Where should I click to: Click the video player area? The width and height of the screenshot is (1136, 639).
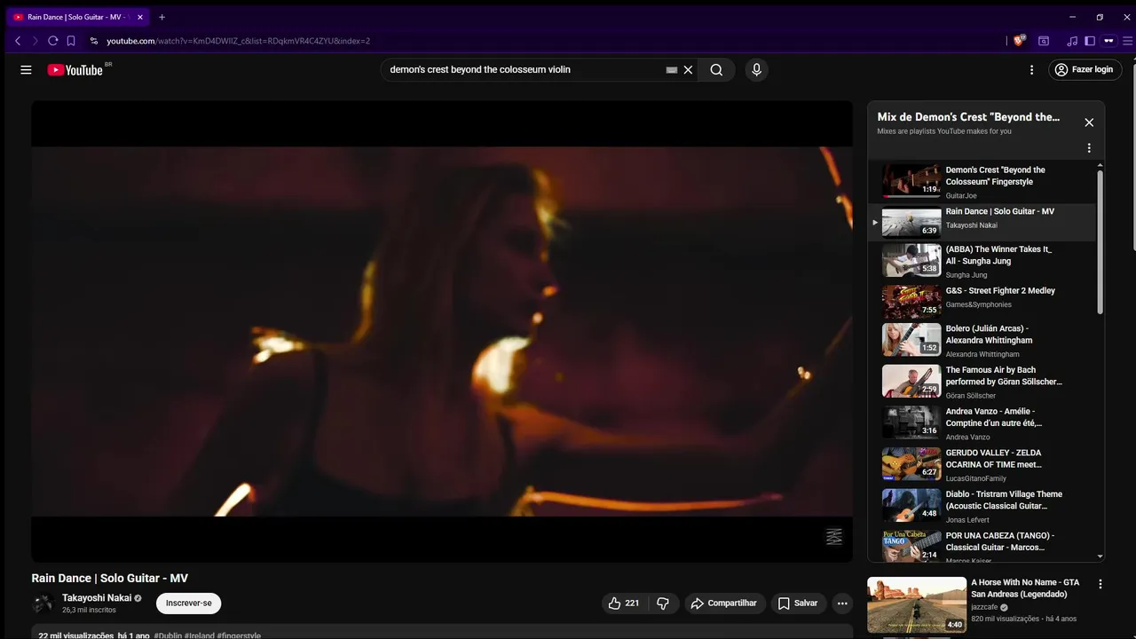[442, 331]
